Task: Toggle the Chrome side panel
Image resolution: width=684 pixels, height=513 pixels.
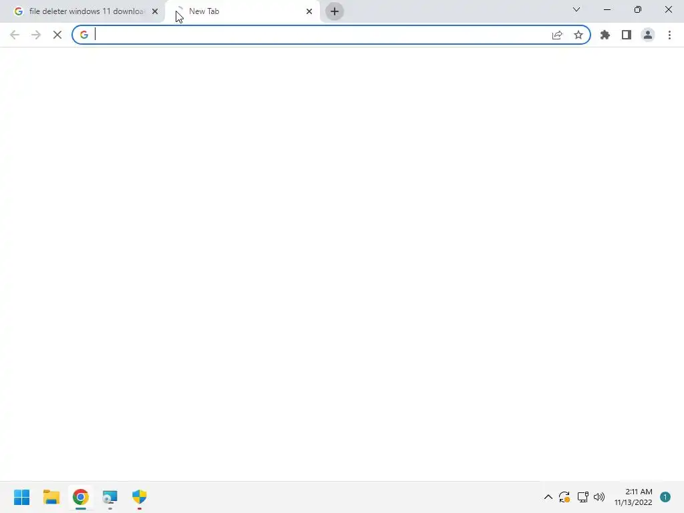Action: click(x=627, y=35)
